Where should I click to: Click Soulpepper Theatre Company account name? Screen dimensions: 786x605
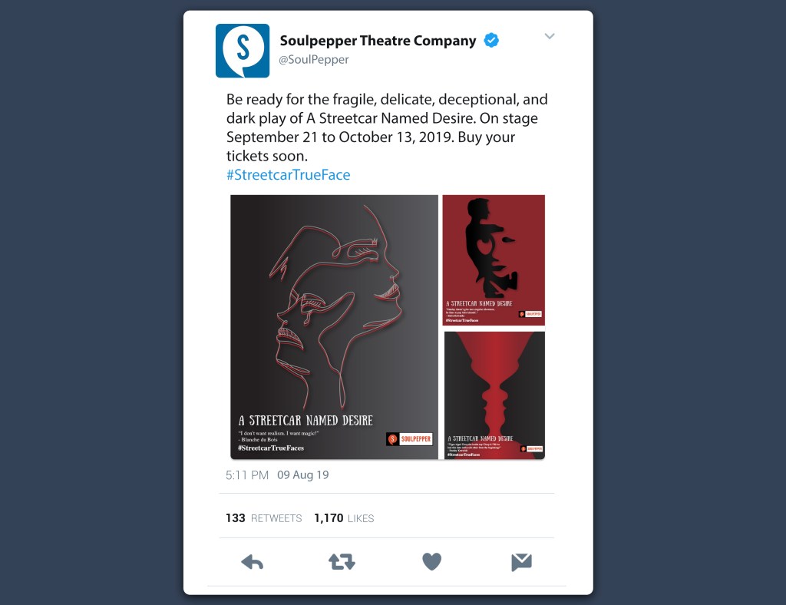[x=378, y=41]
